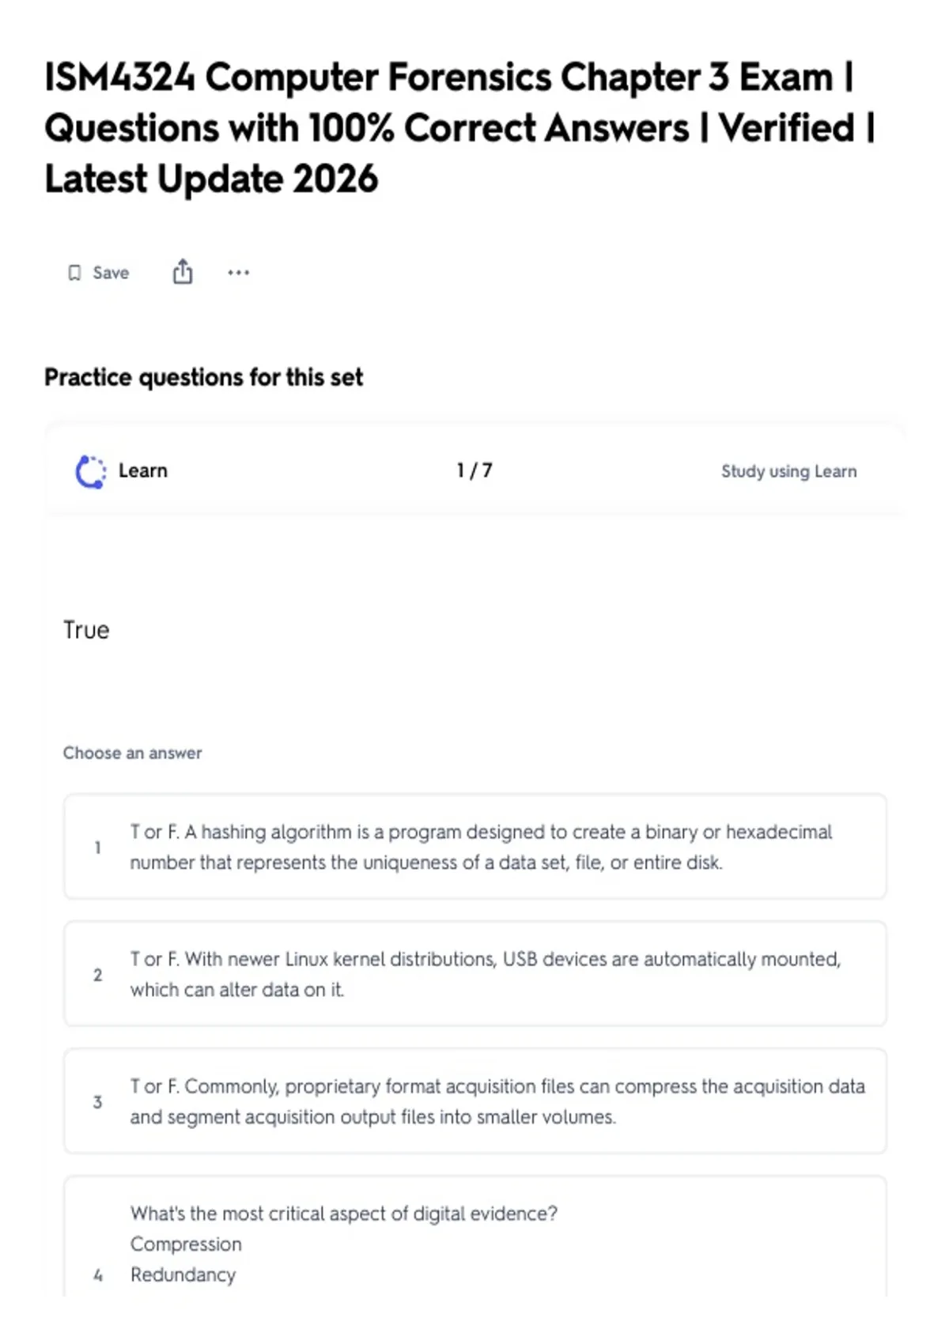Click the Learn mode label
This screenshot has height=1344, width=949.
[x=143, y=470]
